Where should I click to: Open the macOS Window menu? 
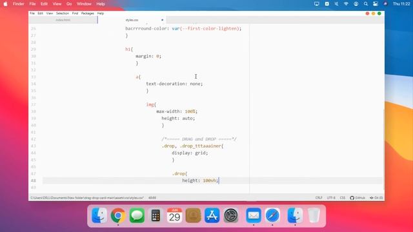coord(84,4)
